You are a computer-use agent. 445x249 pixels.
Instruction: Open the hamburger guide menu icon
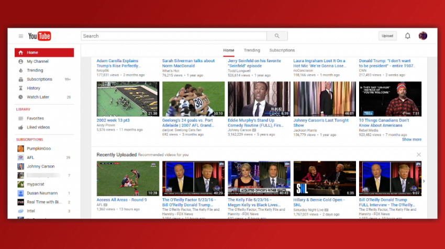21,36
